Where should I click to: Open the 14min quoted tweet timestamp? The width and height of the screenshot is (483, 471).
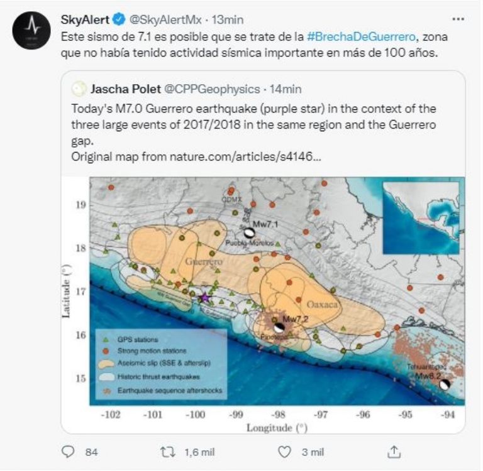point(286,89)
